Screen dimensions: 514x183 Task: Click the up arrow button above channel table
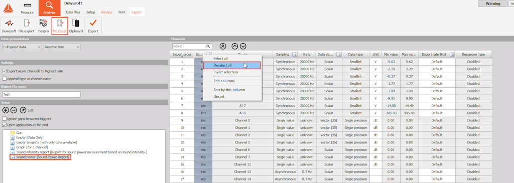pos(234,46)
